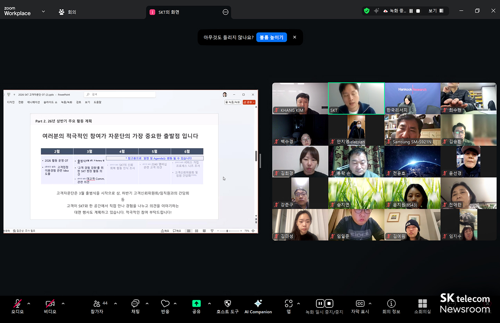Start PowerPoint slideshow from status bar icon
This screenshot has height=323, width=500.
point(212,231)
